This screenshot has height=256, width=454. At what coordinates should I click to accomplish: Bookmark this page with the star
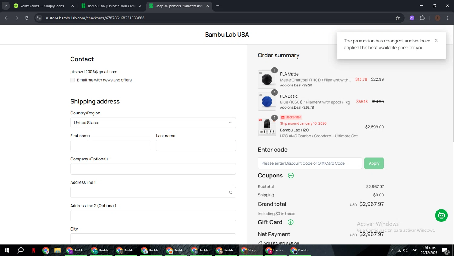(x=398, y=18)
